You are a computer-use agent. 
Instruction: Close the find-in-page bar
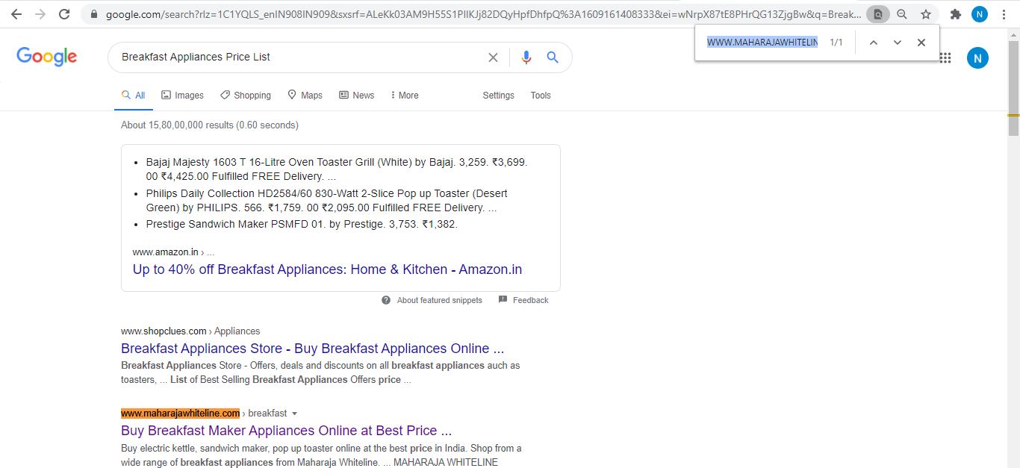[921, 43]
